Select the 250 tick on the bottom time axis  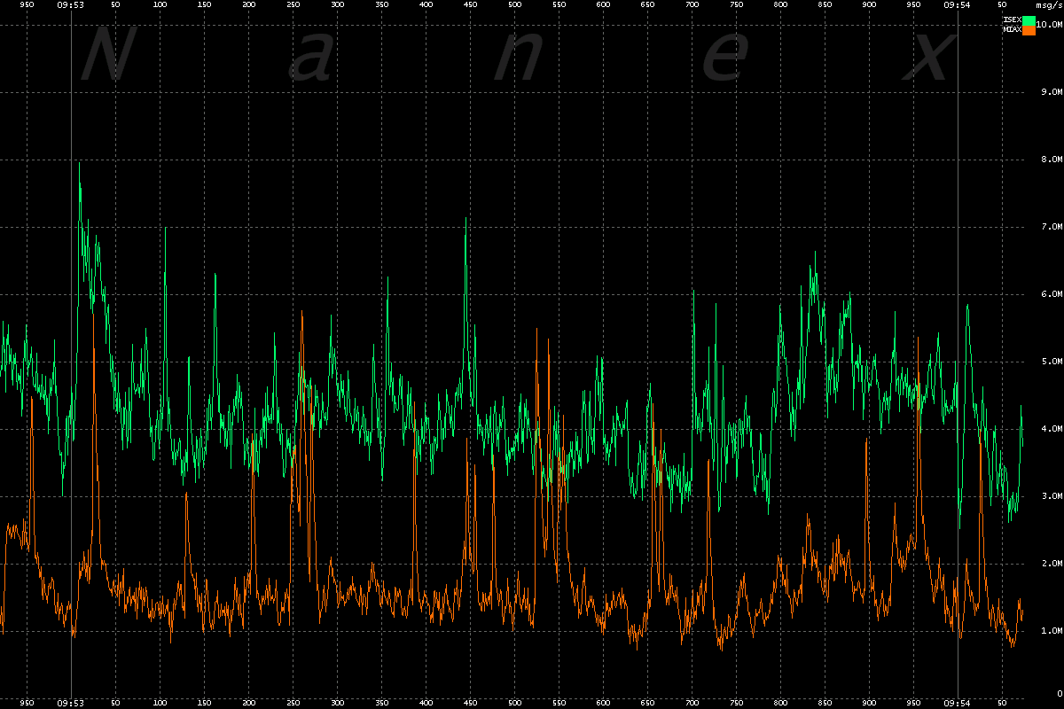point(293,703)
